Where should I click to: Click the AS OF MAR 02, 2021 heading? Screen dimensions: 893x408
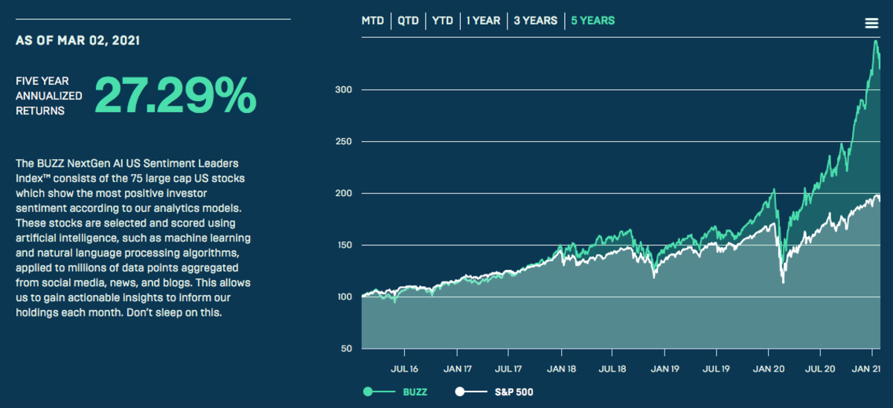click(77, 41)
